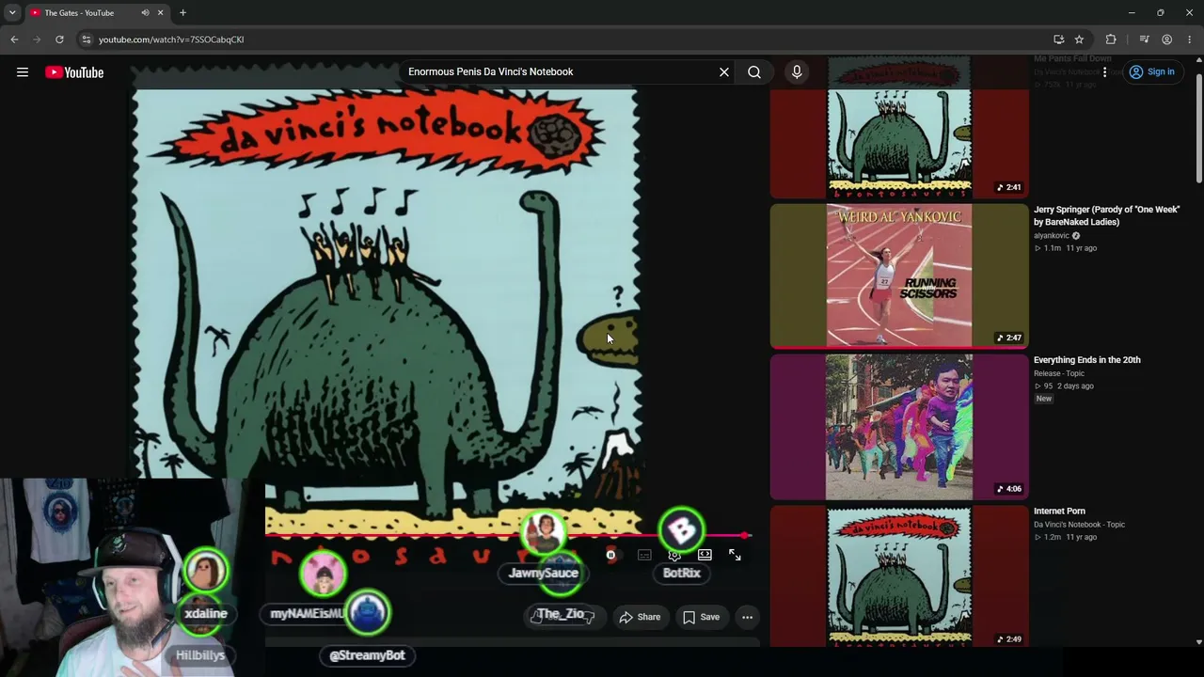Visit the alyankovic channel
Image resolution: width=1204 pixels, height=677 pixels.
(x=1052, y=236)
